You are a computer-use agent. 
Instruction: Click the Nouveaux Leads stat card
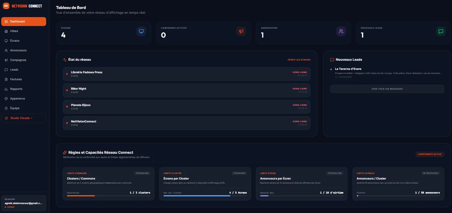(x=403, y=33)
